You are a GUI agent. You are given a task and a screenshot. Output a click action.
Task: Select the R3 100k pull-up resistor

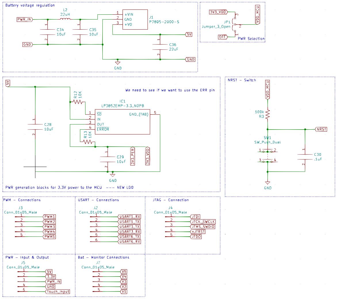(x=268, y=114)
